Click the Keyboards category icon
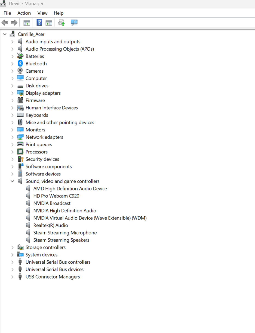 (x=20, y=115)
